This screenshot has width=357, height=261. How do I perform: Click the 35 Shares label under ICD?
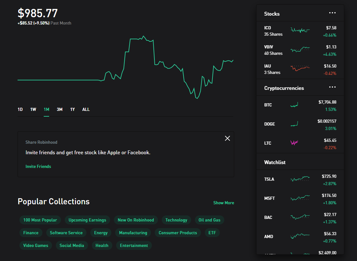(x=273, y=34)
